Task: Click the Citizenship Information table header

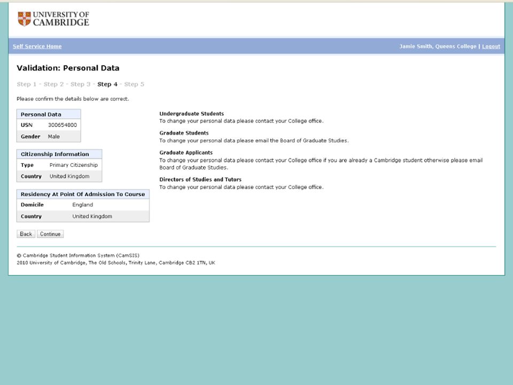Action: click(59, 154)
